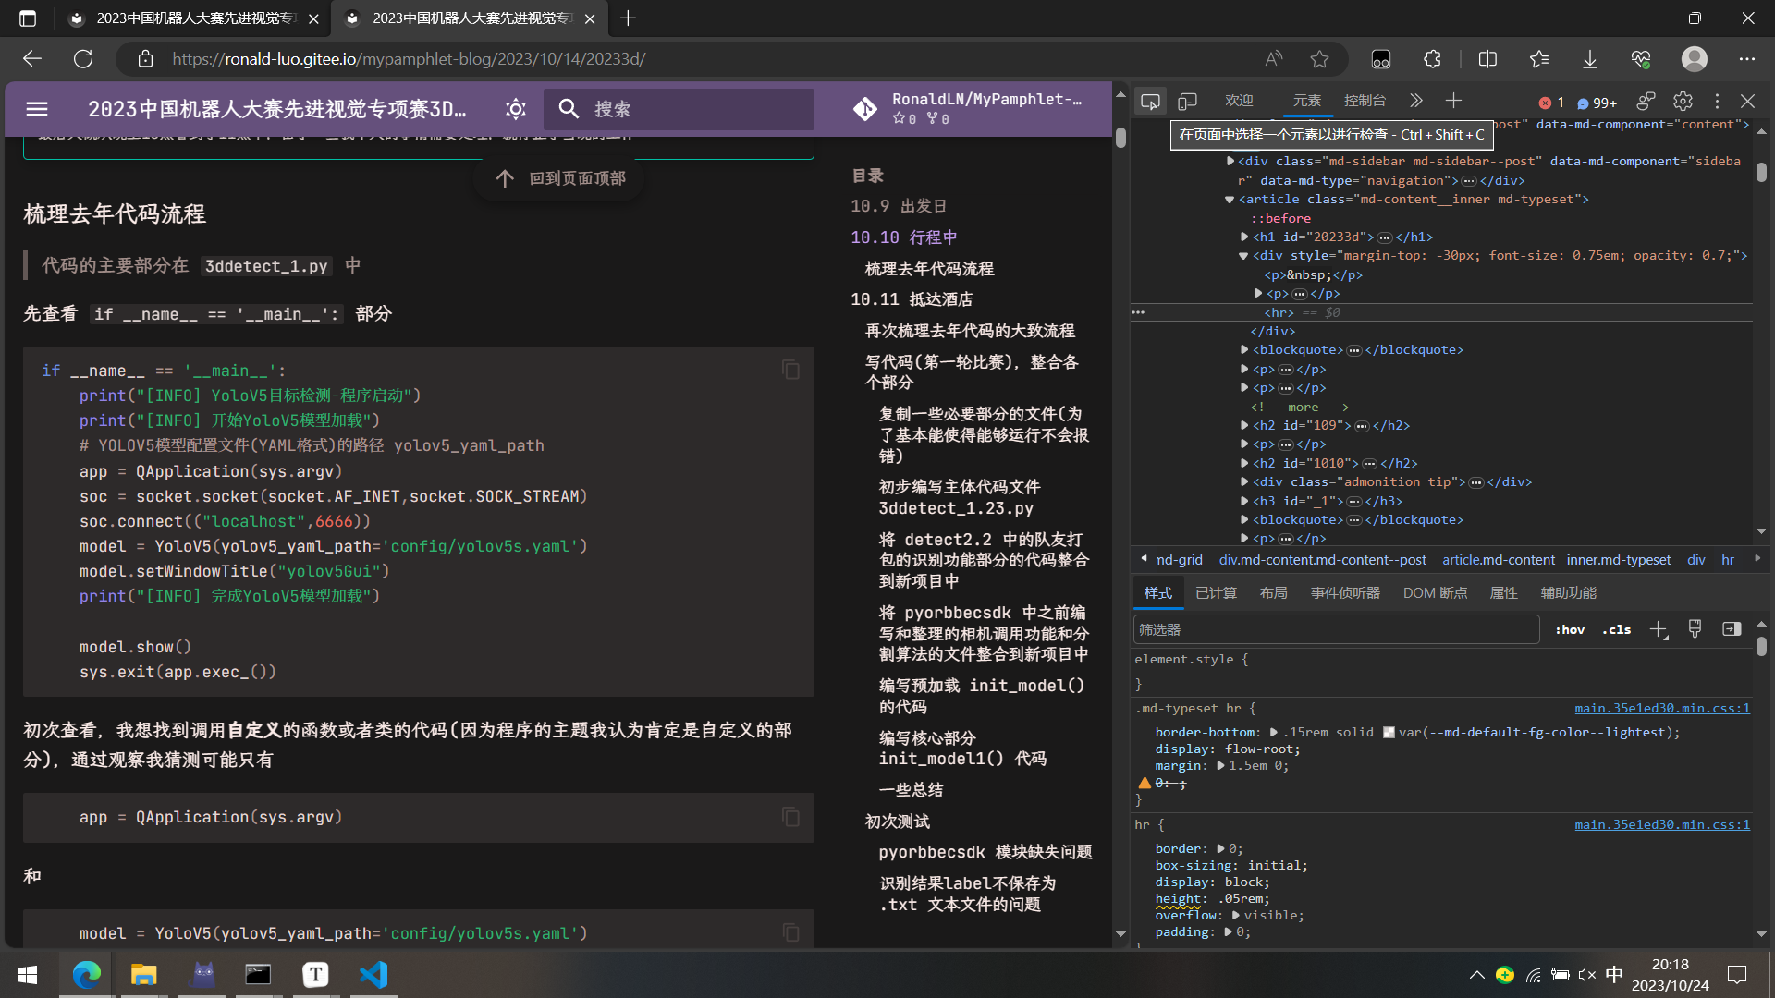The height and width of the screenshot is (998, 1775).
Task: Collapse the article md-content__inner node
Action: pyautogui.click(x=1230, y=200)
